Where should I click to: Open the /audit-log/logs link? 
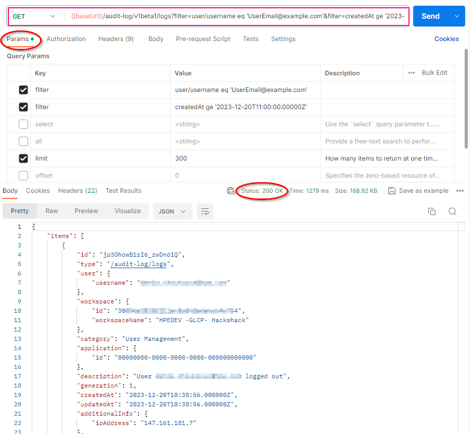(139, 264)
